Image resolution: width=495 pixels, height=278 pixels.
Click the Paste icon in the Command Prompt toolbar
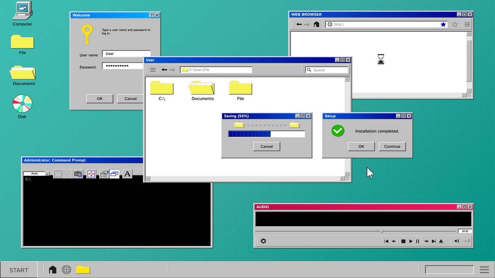click(x=78, y=174)
